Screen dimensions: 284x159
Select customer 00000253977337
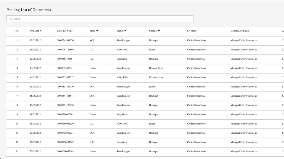click(65, 77)
